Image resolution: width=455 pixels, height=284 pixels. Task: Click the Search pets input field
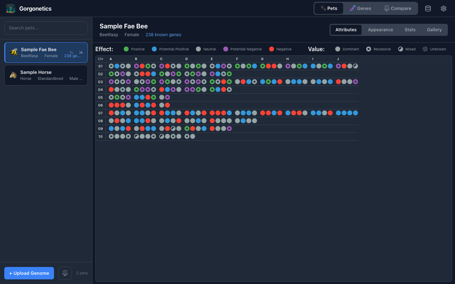[46, 28]
